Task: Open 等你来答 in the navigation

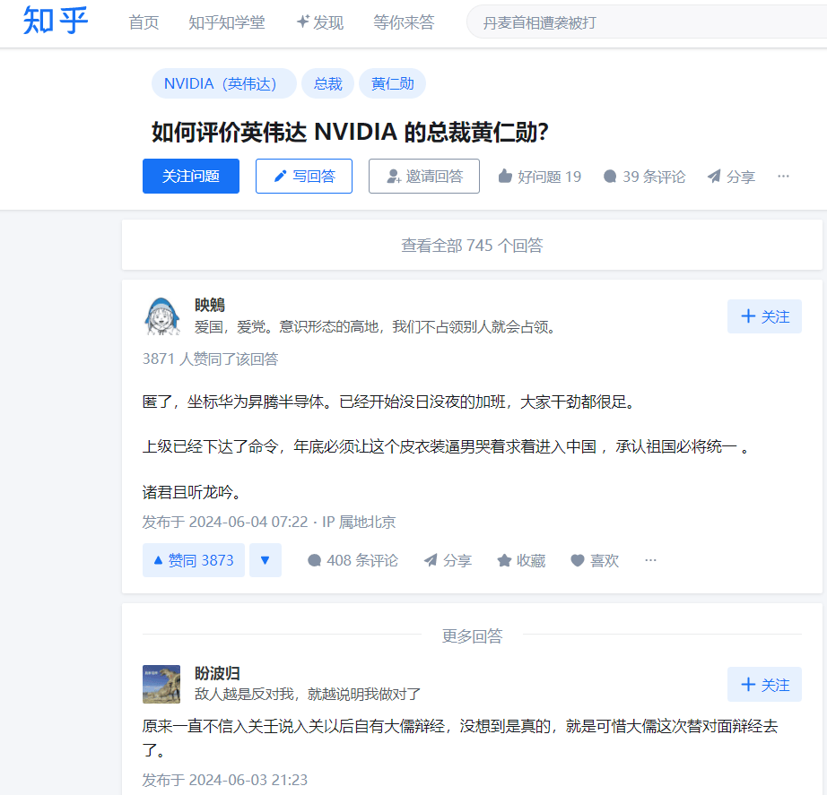Action: (x=404, y=22)
